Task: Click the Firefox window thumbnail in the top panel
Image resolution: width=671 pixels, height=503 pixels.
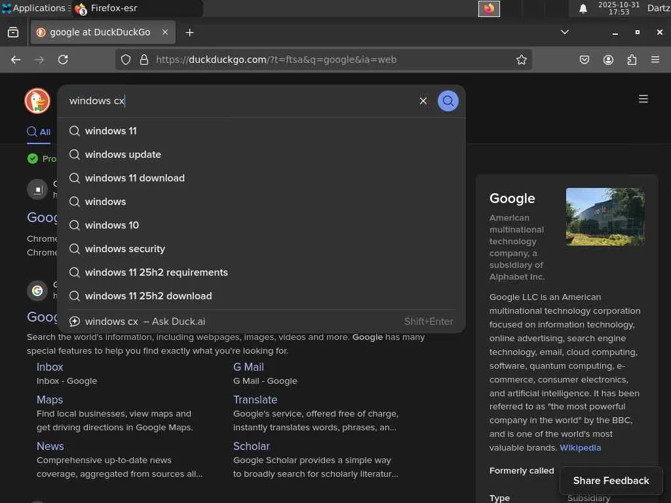Action: pos(489,9)
